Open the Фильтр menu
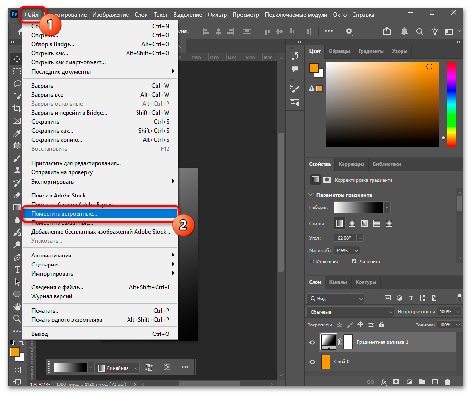 tap(217, 15)
